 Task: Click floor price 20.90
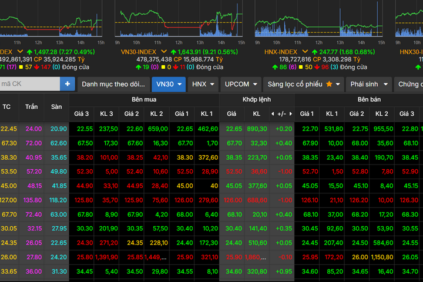click(x=59, y=129)
